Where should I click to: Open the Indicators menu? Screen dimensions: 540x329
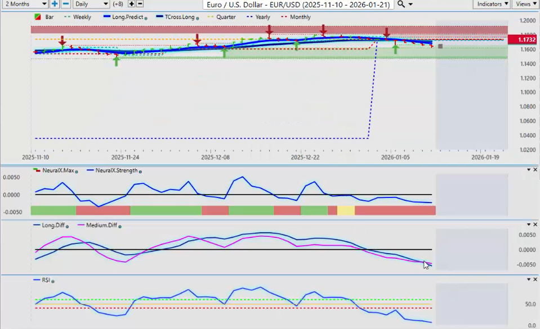[492, 4]
